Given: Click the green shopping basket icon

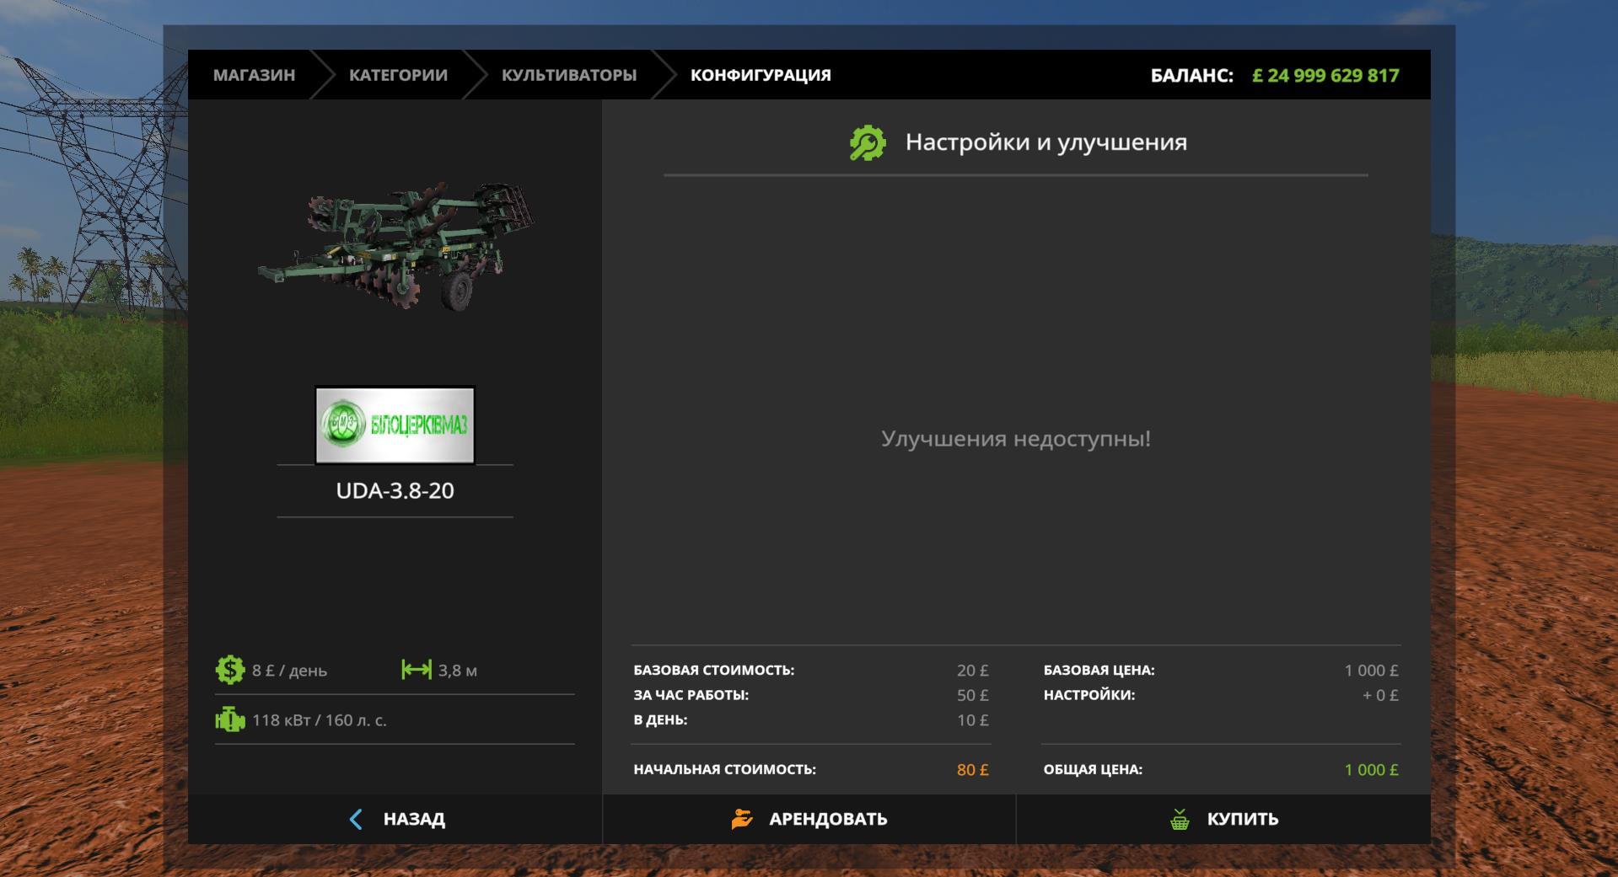Looking at the screenshot, I should pyautogui.click(x=1180, y=819).
